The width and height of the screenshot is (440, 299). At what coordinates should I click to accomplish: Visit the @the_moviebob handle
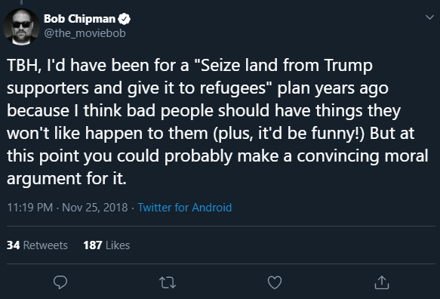pyautogui.click(x=85, y=33)
